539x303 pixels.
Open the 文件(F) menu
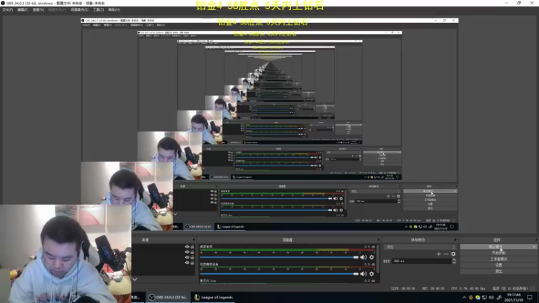click(7, 9)
